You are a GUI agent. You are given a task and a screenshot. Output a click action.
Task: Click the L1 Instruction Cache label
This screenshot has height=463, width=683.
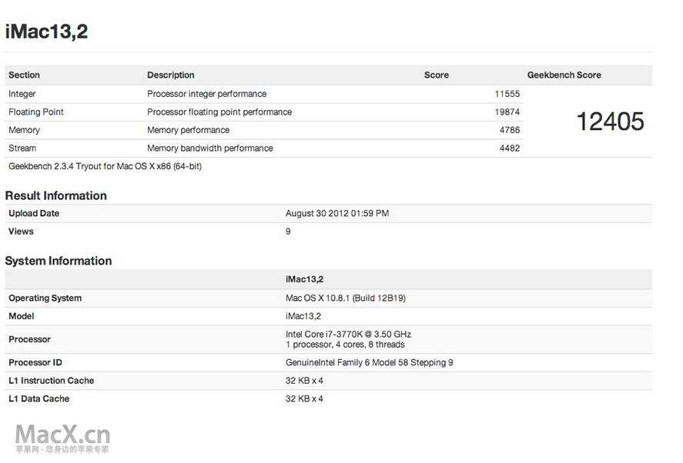pos(52,381)
